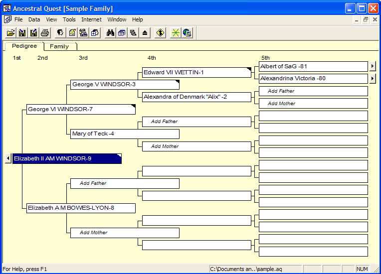Restore the inner document window

[x=366, y=19]
